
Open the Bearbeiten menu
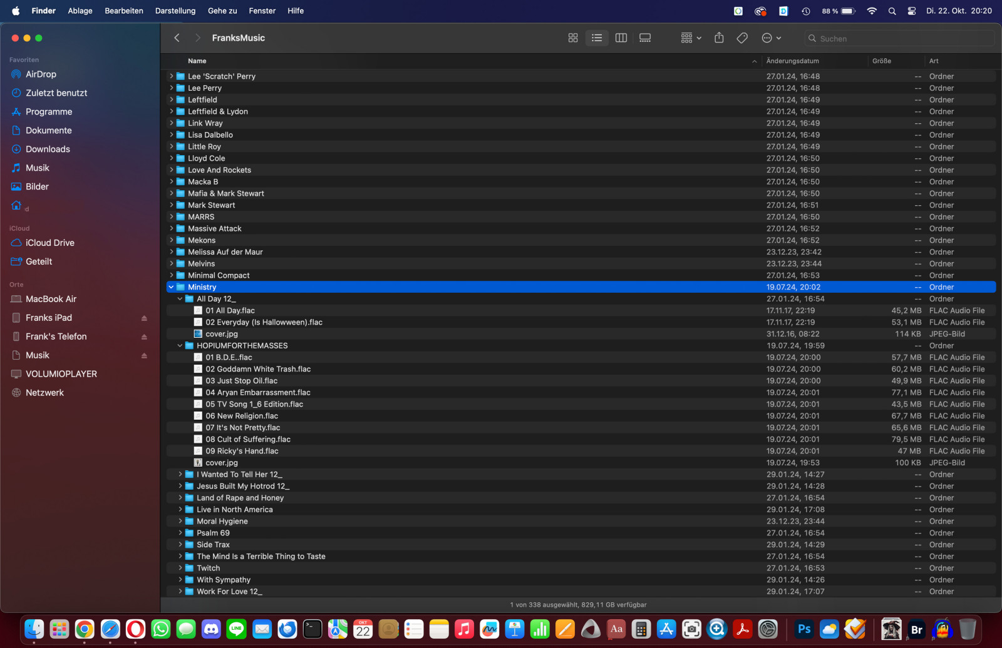tap(124, 11)
